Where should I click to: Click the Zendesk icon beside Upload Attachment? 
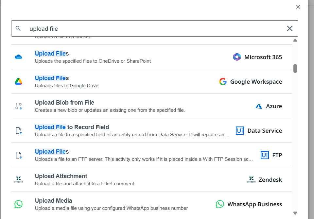pyautogui.click(x=18, y=179)
